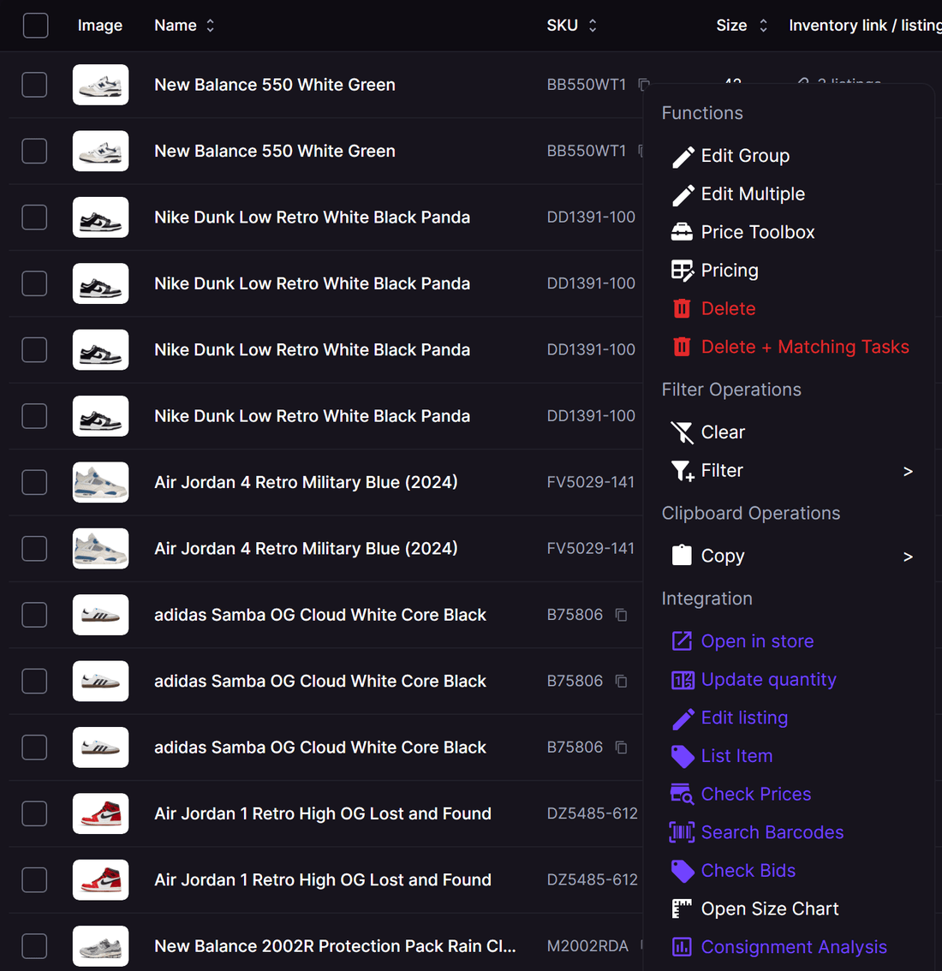Click the SKU value M2002RDA
Viewport: 942px width, 971px height.
coord(587,946)
